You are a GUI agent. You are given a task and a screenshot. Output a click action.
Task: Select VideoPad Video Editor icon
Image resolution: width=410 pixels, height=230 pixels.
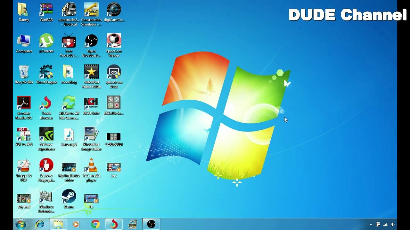[x=91, y=77]
